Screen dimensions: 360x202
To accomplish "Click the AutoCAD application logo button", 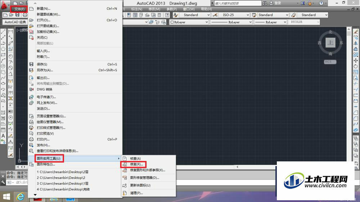I will 4,5.
